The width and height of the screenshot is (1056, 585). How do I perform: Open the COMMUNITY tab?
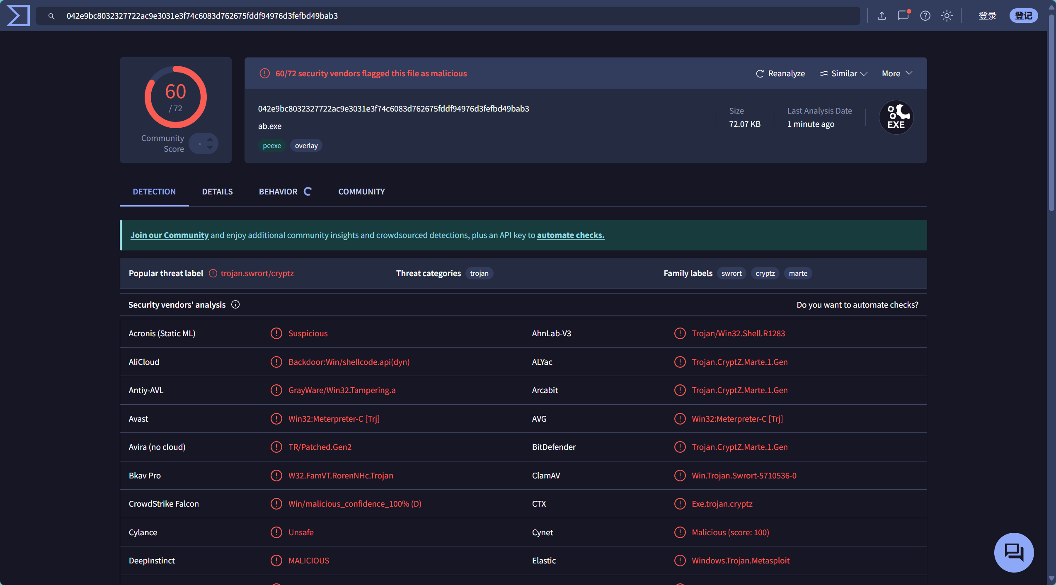point(361,192)
